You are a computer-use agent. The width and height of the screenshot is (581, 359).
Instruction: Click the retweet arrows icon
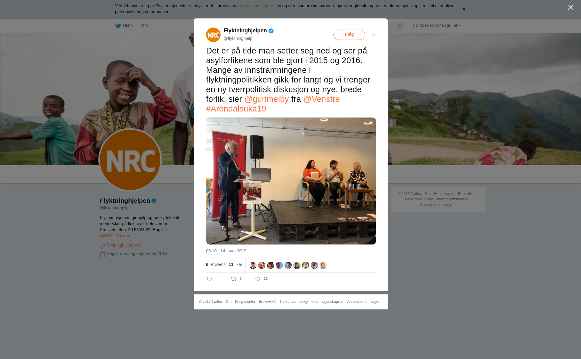[234, 279]
